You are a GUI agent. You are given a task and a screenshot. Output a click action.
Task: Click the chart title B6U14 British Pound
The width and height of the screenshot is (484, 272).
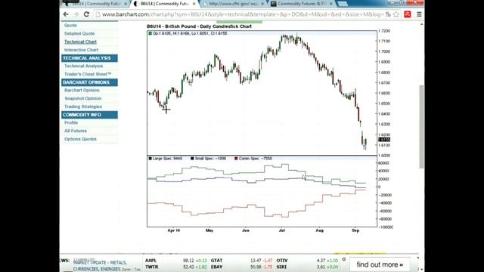[199, 26]
